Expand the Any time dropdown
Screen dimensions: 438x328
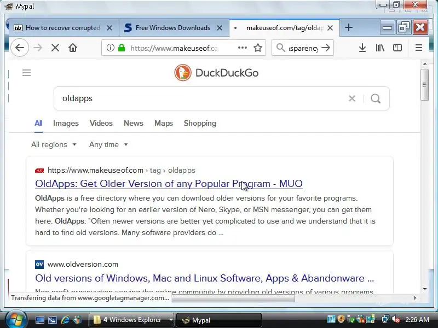click(x=108, y=144)
